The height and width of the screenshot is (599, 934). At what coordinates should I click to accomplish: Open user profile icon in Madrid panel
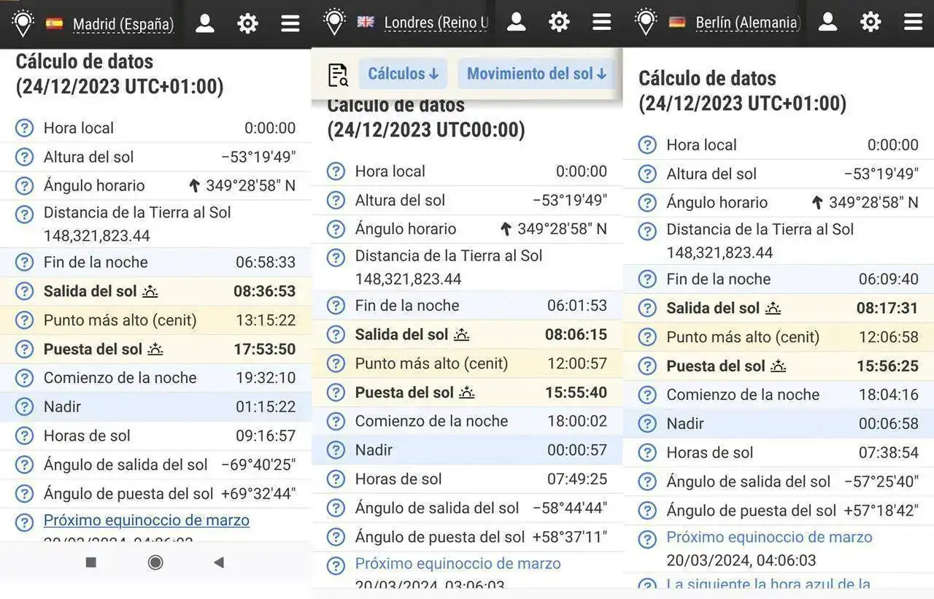click(205, 23)
